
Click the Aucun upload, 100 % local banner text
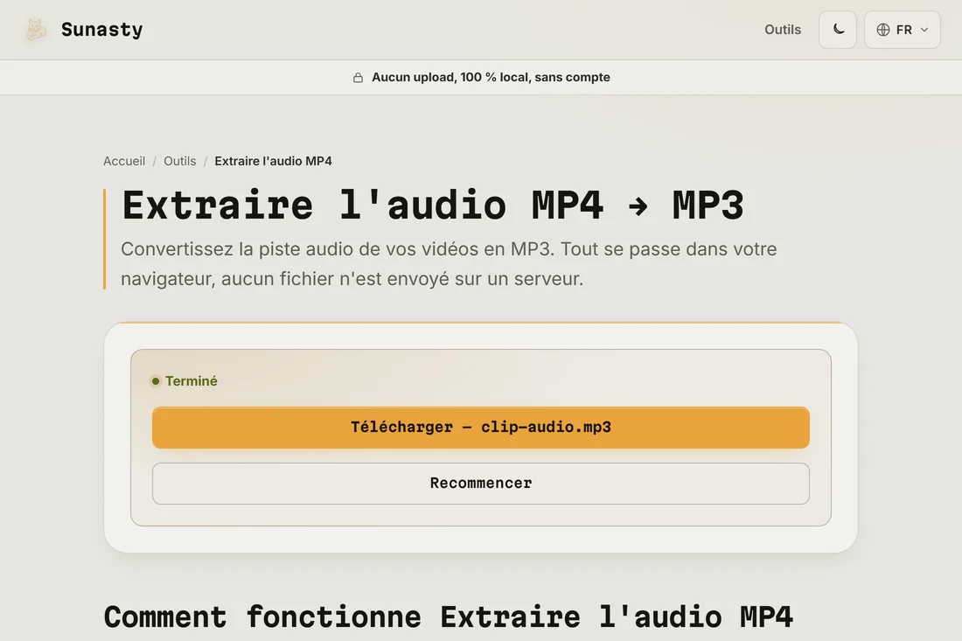pos(491,77)
